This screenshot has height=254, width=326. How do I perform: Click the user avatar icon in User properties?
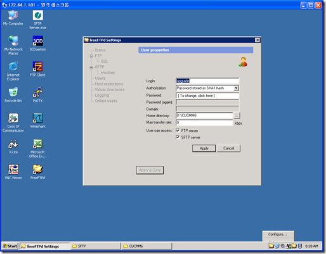[x=243, y=62]
